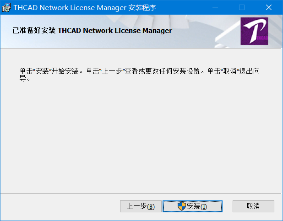Screen dimensions: 283x221
Task: Click the divider line beneath the banner
Action: (x=141, y=48)
